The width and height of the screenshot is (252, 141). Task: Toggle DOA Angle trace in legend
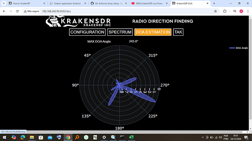pyautogui.click(x=238, y=48)
